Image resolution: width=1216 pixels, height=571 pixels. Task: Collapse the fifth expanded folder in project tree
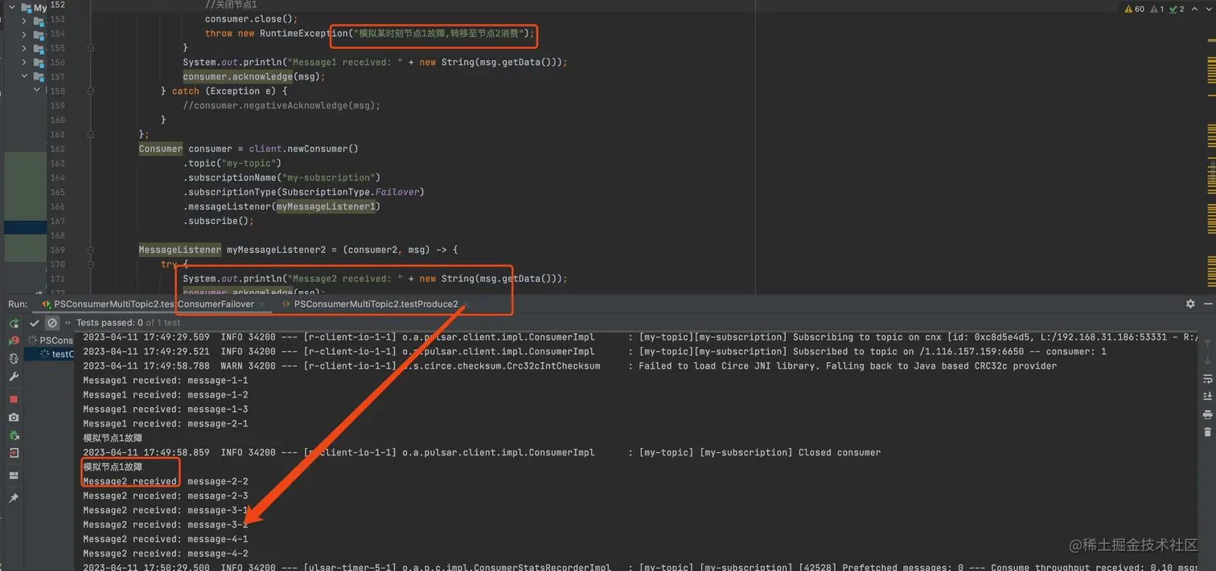coord(24,76)
